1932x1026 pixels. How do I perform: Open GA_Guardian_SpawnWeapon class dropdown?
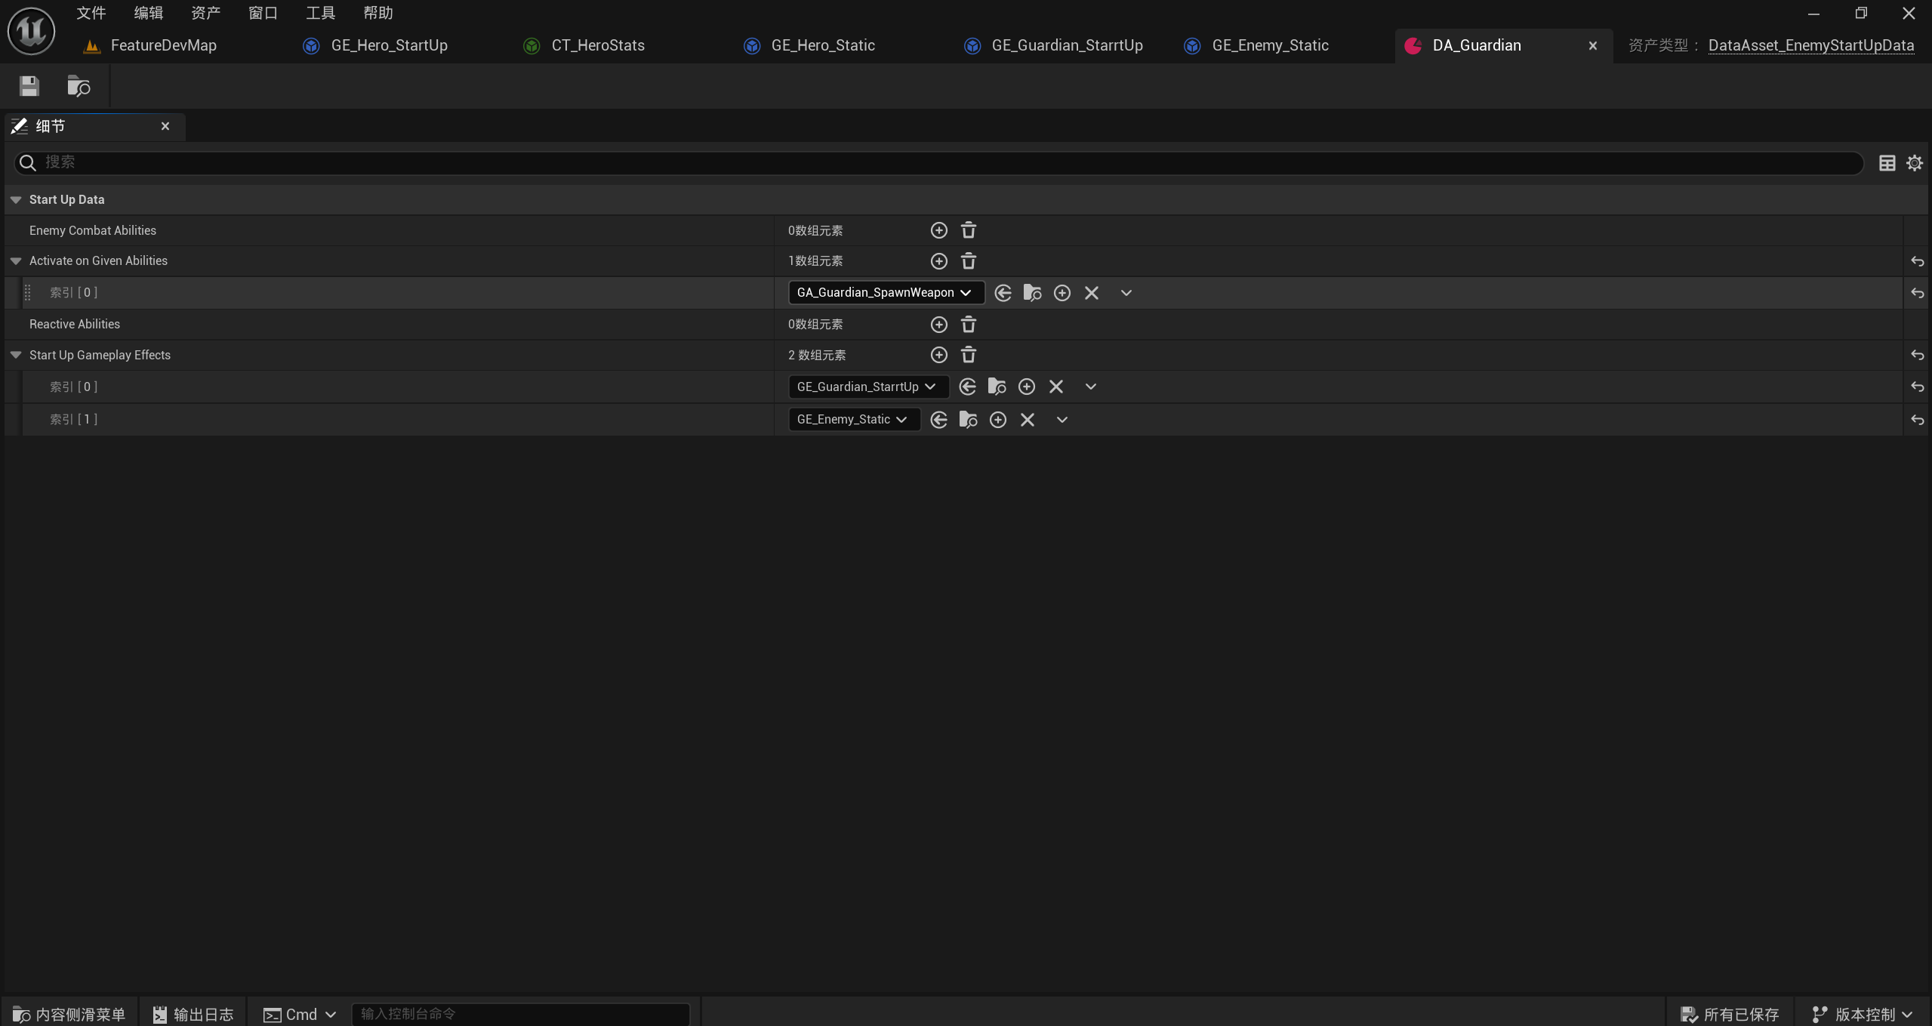[x=886, y=293]
